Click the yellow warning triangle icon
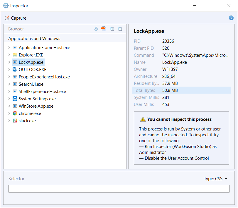Image resolution: width=238 pixels, height=208 pixels. point(143,119)
